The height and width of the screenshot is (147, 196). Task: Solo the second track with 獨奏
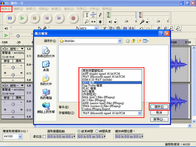click(x=19, y=98)
